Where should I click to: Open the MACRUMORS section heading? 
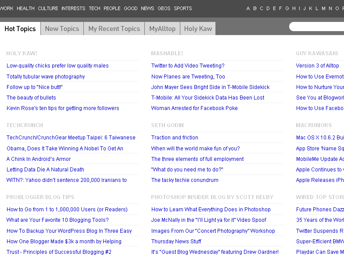[314, 125]
